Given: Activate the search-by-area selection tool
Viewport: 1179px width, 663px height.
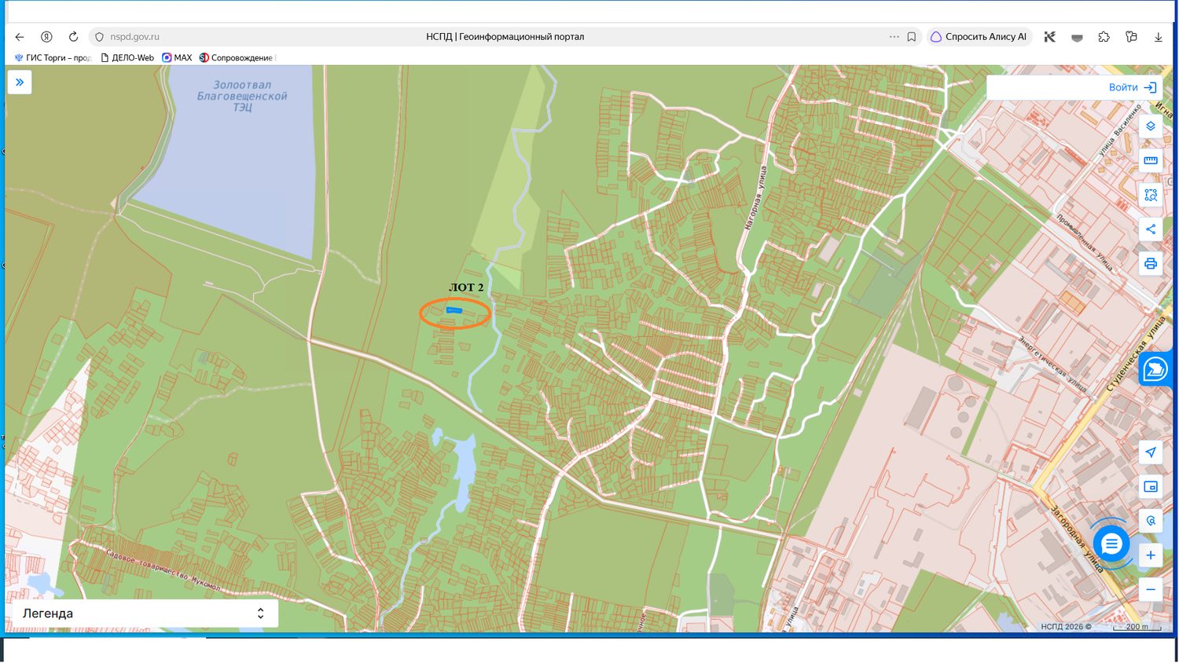Looking at the screenshot, I should click(x=1151, y=195).
